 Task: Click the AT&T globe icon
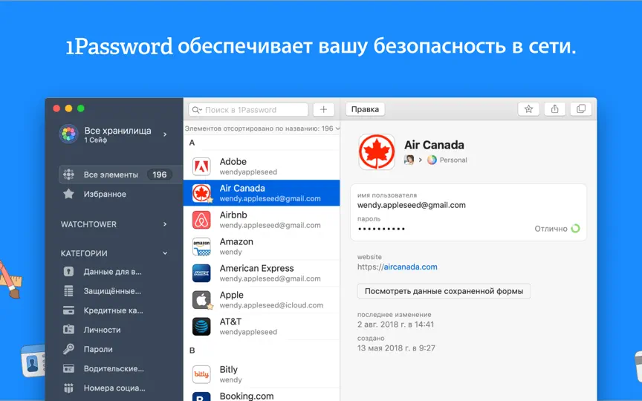(x=201, y=327)
